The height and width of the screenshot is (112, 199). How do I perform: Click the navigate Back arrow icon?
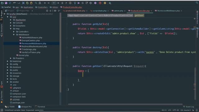pos(45,3)
